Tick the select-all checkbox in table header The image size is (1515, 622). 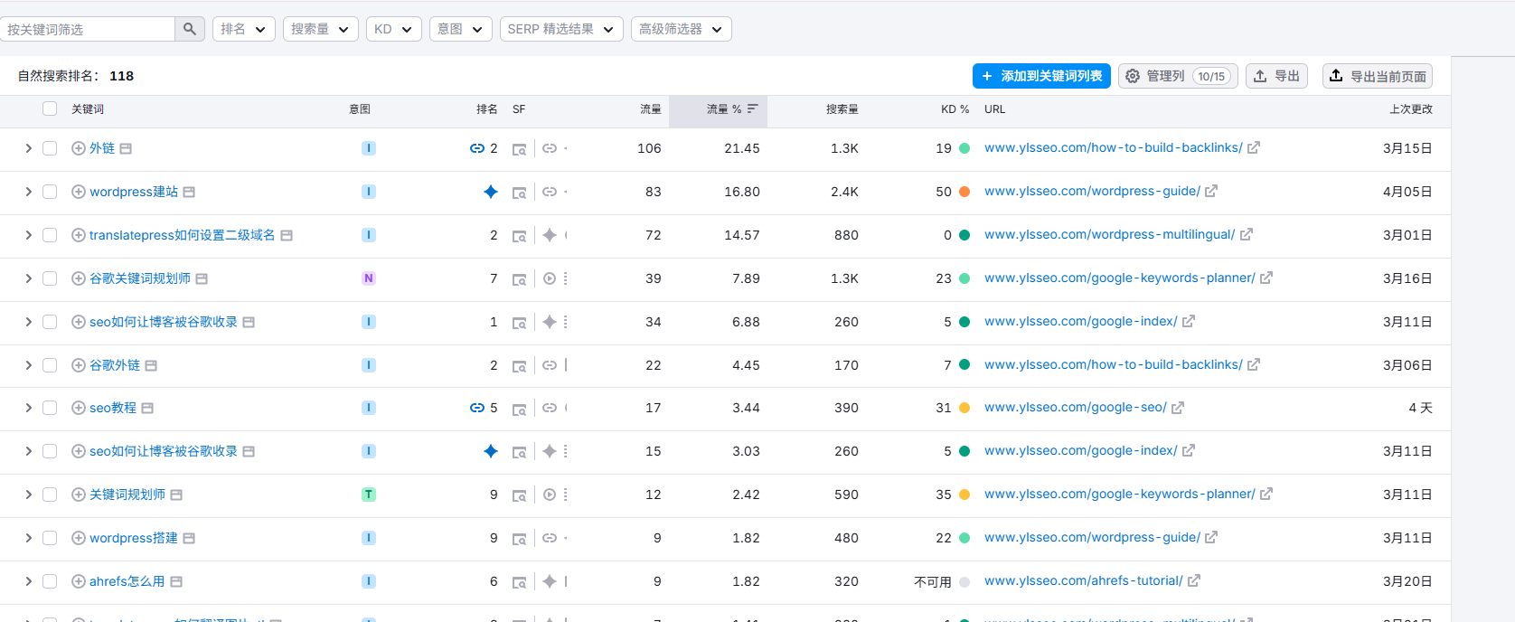click(50, 108)
